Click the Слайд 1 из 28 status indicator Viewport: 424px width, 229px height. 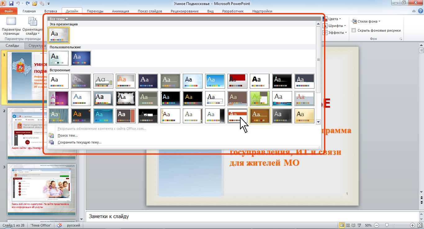[x=14, y=225]
